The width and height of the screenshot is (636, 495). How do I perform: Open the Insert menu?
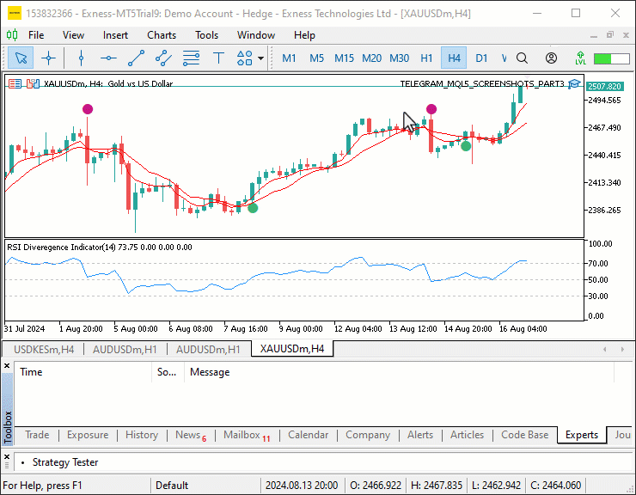[x=115, y=35]
